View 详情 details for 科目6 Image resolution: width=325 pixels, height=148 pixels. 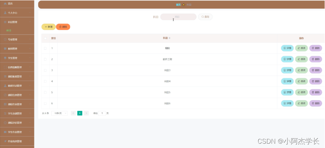point(287,103)
